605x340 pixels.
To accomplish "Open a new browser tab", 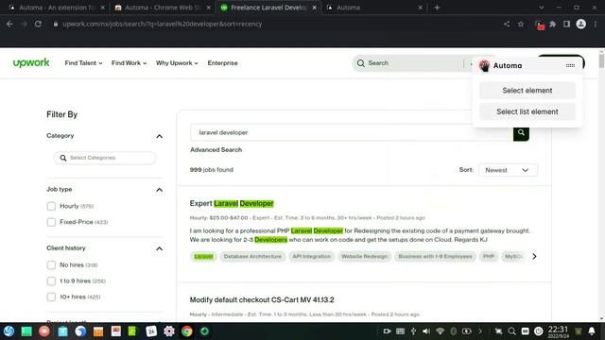I will click(x=437, y=8).
